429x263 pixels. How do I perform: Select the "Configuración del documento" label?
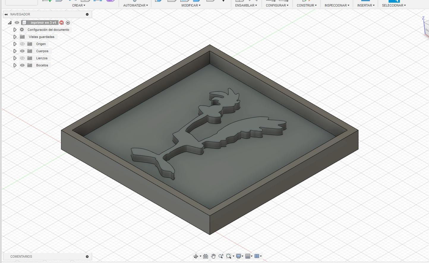pos(48,30)
